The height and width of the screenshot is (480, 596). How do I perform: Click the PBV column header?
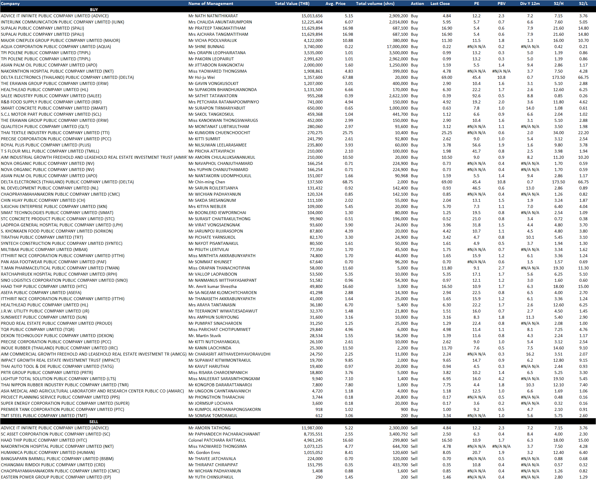point(501,4)
